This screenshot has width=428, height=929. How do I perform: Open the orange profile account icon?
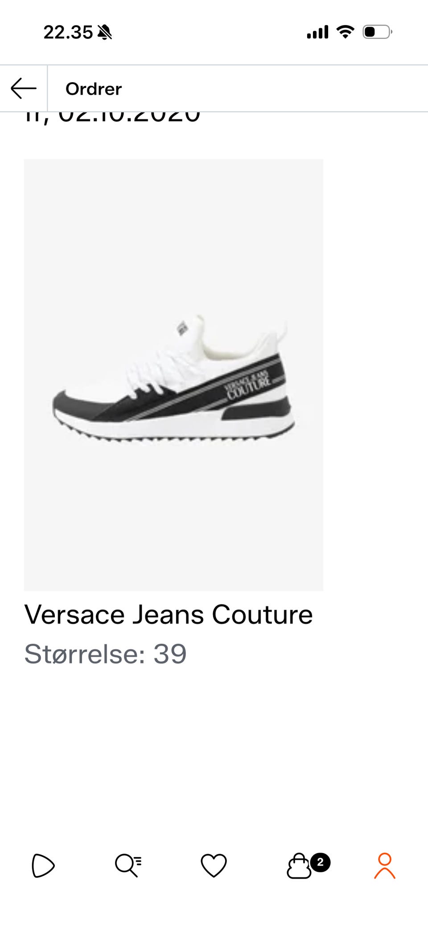pyautogui.click(x=385, y=866)
